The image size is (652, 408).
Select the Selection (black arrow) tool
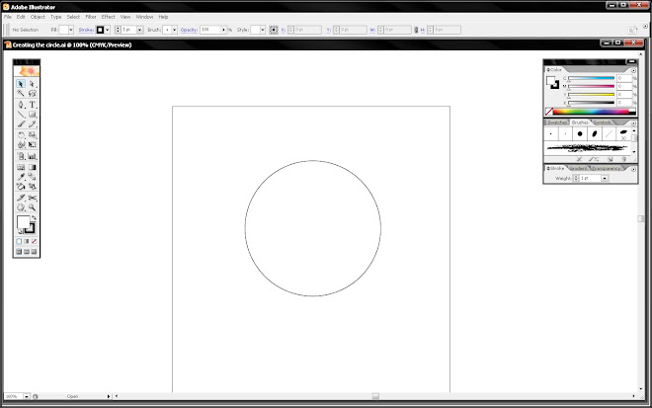click(x=21, y=84)
